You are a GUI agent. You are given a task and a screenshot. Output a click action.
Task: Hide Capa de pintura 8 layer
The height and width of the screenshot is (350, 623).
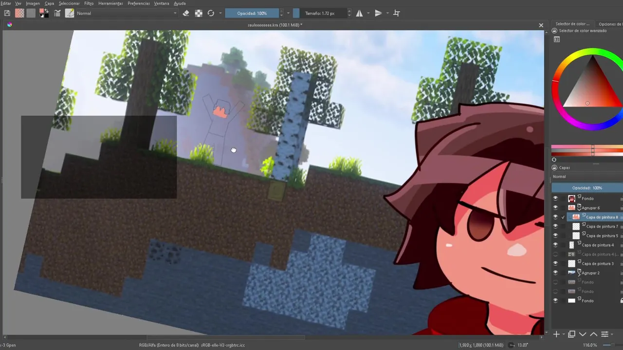click(x=555, y=217)
